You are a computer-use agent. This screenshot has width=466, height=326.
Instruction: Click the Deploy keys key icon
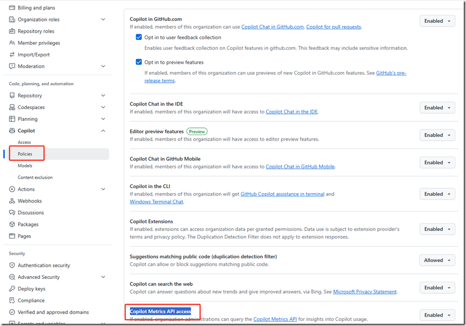[12, 288]
